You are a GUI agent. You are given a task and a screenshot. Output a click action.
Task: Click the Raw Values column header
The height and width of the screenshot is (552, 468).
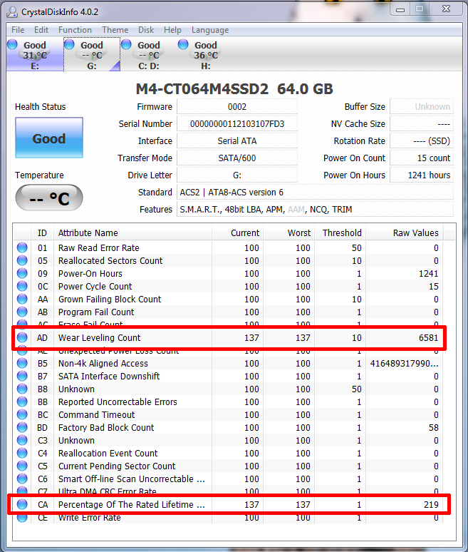[x=405, y=232]
